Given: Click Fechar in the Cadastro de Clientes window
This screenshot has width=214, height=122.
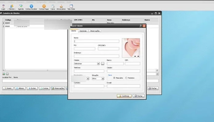Looking at the screenshot, I should tap(153, 88).
